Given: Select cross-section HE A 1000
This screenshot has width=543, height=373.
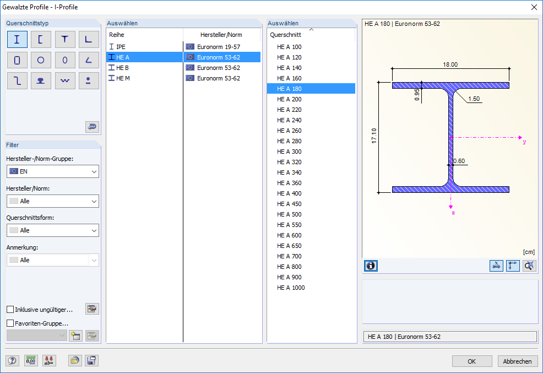Looking at the screenshot, I should click(311, 288).
